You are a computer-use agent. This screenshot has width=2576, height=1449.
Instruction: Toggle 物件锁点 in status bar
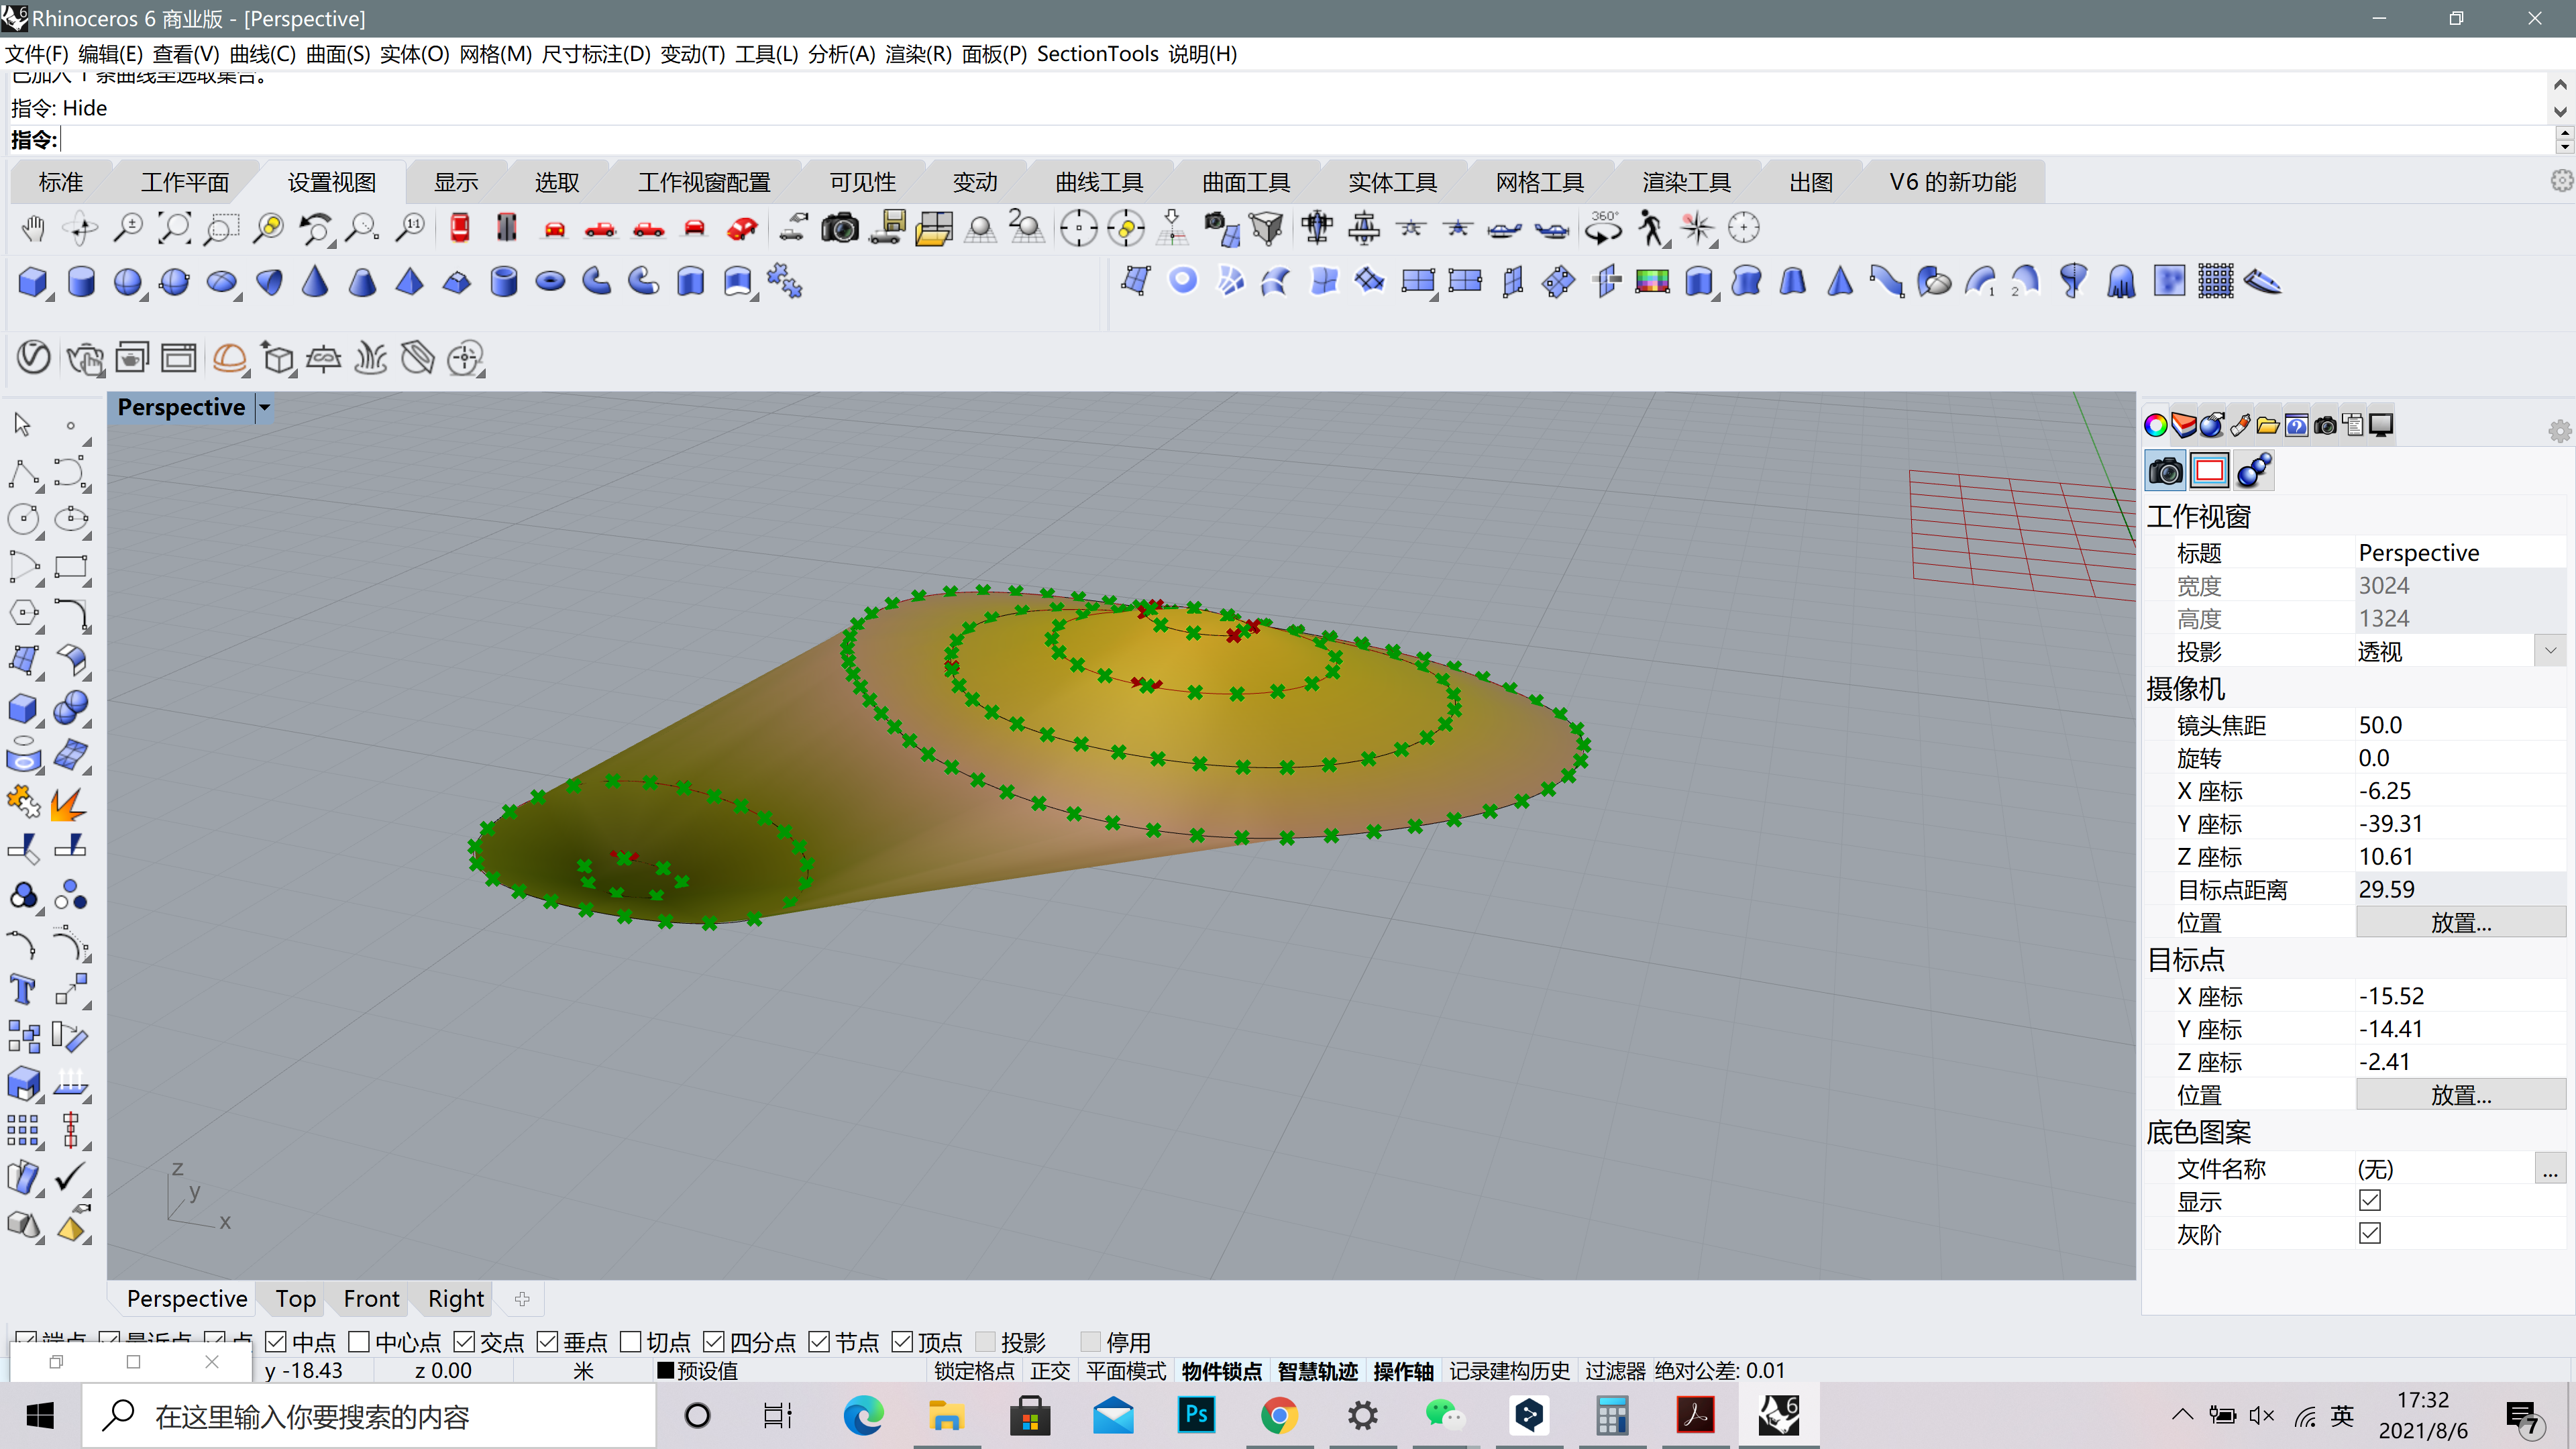pos(1221,1370)
